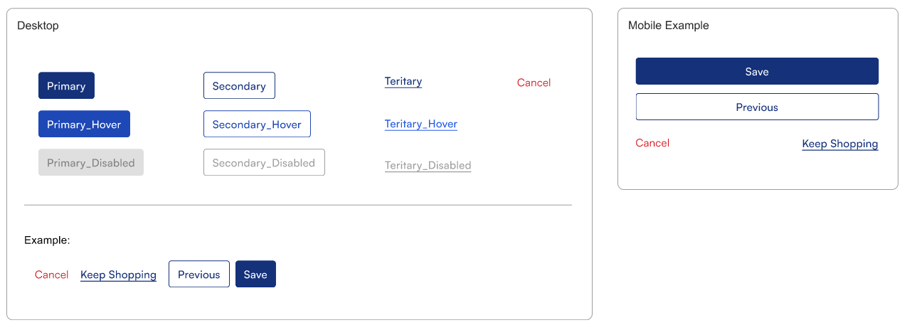The height and width of the screenshot is (330, 907).
Task: Click Previous button in desktop example
Action: 199,274
